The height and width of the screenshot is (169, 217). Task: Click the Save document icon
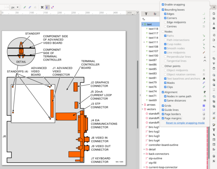(214, 23)
